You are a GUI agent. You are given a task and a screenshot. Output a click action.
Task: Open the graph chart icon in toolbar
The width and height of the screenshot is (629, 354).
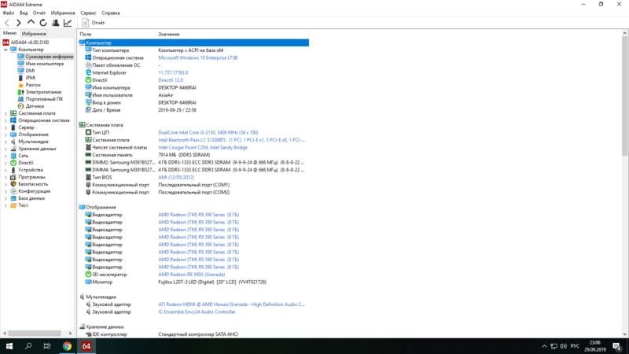68,23
